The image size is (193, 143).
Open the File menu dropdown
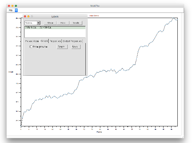click(12, 10)
